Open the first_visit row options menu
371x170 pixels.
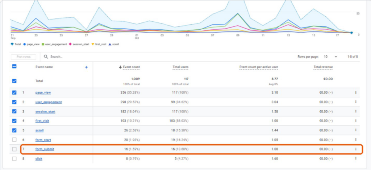pos(356,121)
